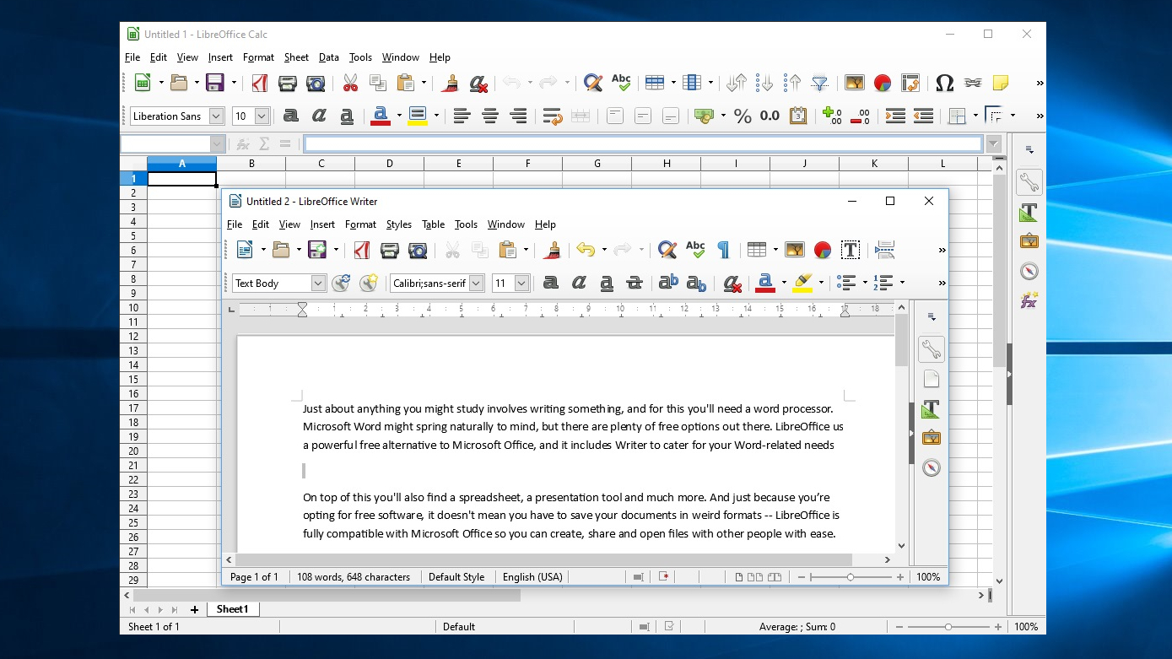Click the Calc zoom slider handle
This screenshot has height=659, width=1172.
[948, 627]
